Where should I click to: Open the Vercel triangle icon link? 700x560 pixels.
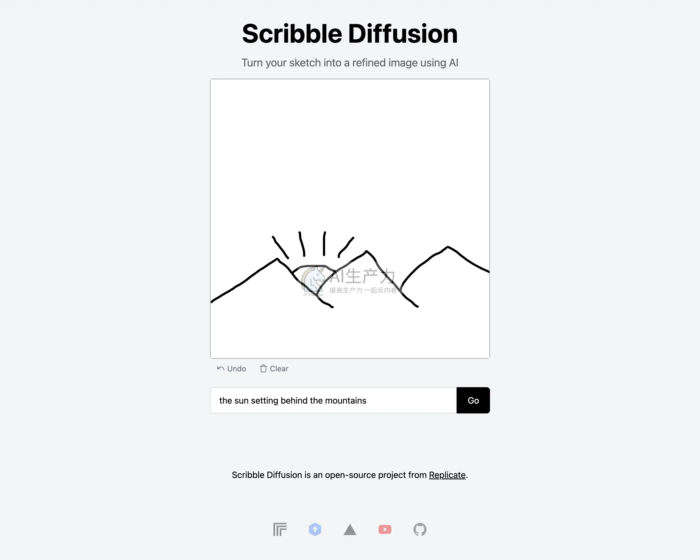click(x=350, y=529)
